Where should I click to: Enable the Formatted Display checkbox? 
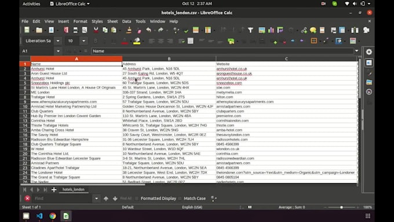click(x=137, y=198)
